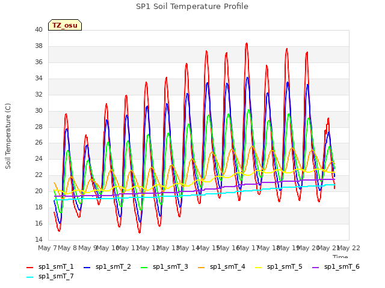Click the 38 y-axis tick label

(38, 46)
